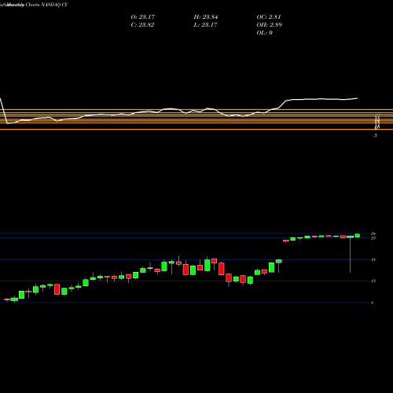The height and width of the screenshot is (393, 393).
Task: Click the high price reading "H: 23.84"
Action: 206,17
